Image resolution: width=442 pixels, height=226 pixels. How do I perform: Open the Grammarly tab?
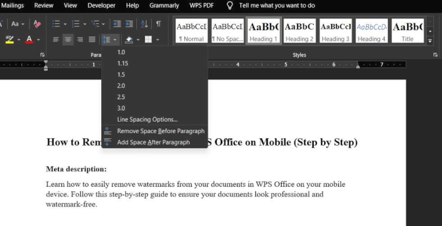(164, 6)
